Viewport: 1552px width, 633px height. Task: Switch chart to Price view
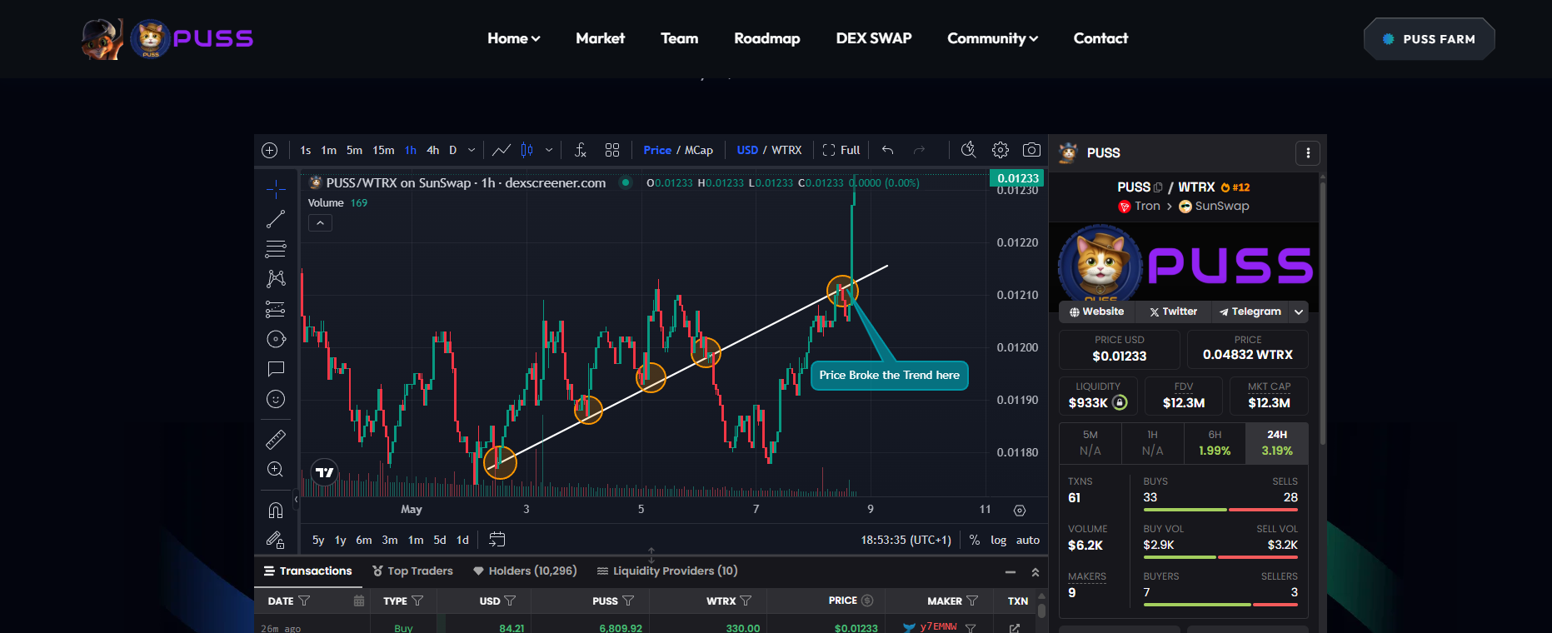657,150
